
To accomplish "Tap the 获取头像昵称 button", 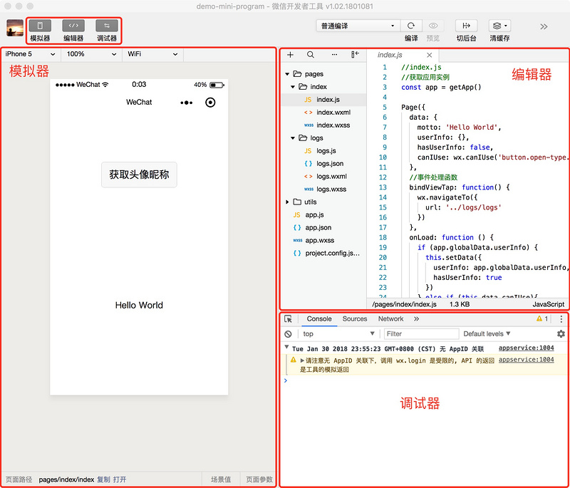I will click(x=139, y=175).
